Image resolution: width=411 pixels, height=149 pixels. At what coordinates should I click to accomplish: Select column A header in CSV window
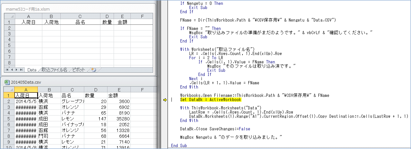(x=26, y=89)
